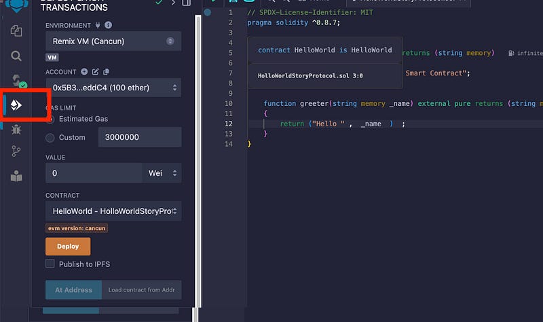Enable the Publish to IPFS checkbox
Screen dimensions: 543x322
pyautogui.click(x=50, y=264)
